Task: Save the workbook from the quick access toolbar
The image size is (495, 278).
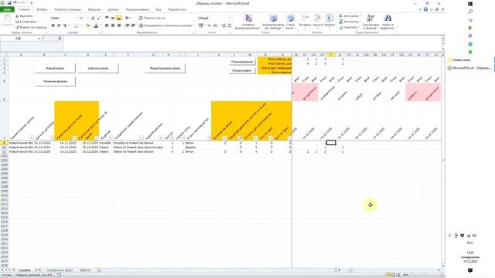Action: tap(9, 3)
